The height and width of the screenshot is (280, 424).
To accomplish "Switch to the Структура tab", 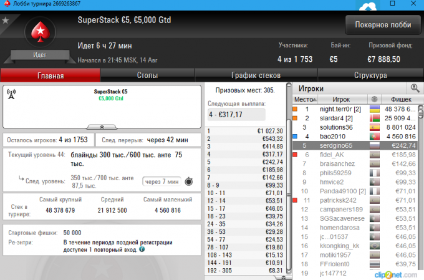I will pos(370,75).
